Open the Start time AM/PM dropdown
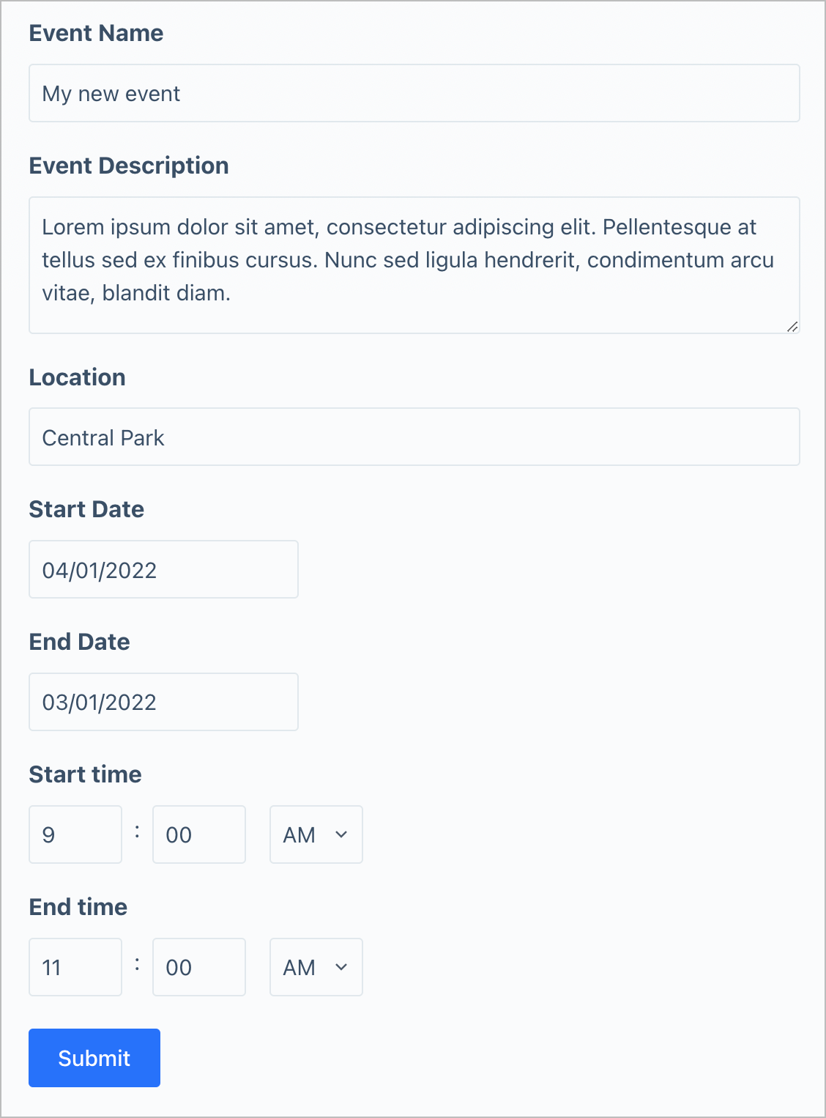 [316, 834]
